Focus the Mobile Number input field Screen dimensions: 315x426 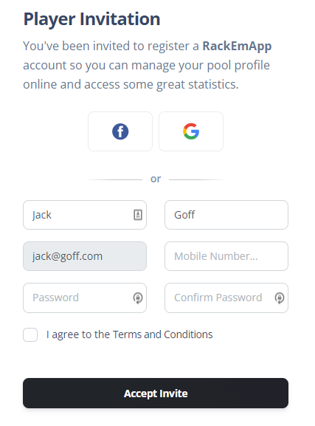click(x=226, y=256)
